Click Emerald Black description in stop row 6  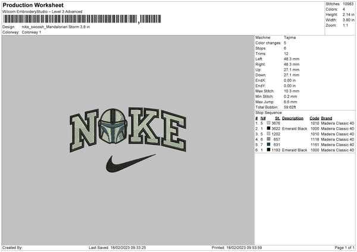[295, 150]
